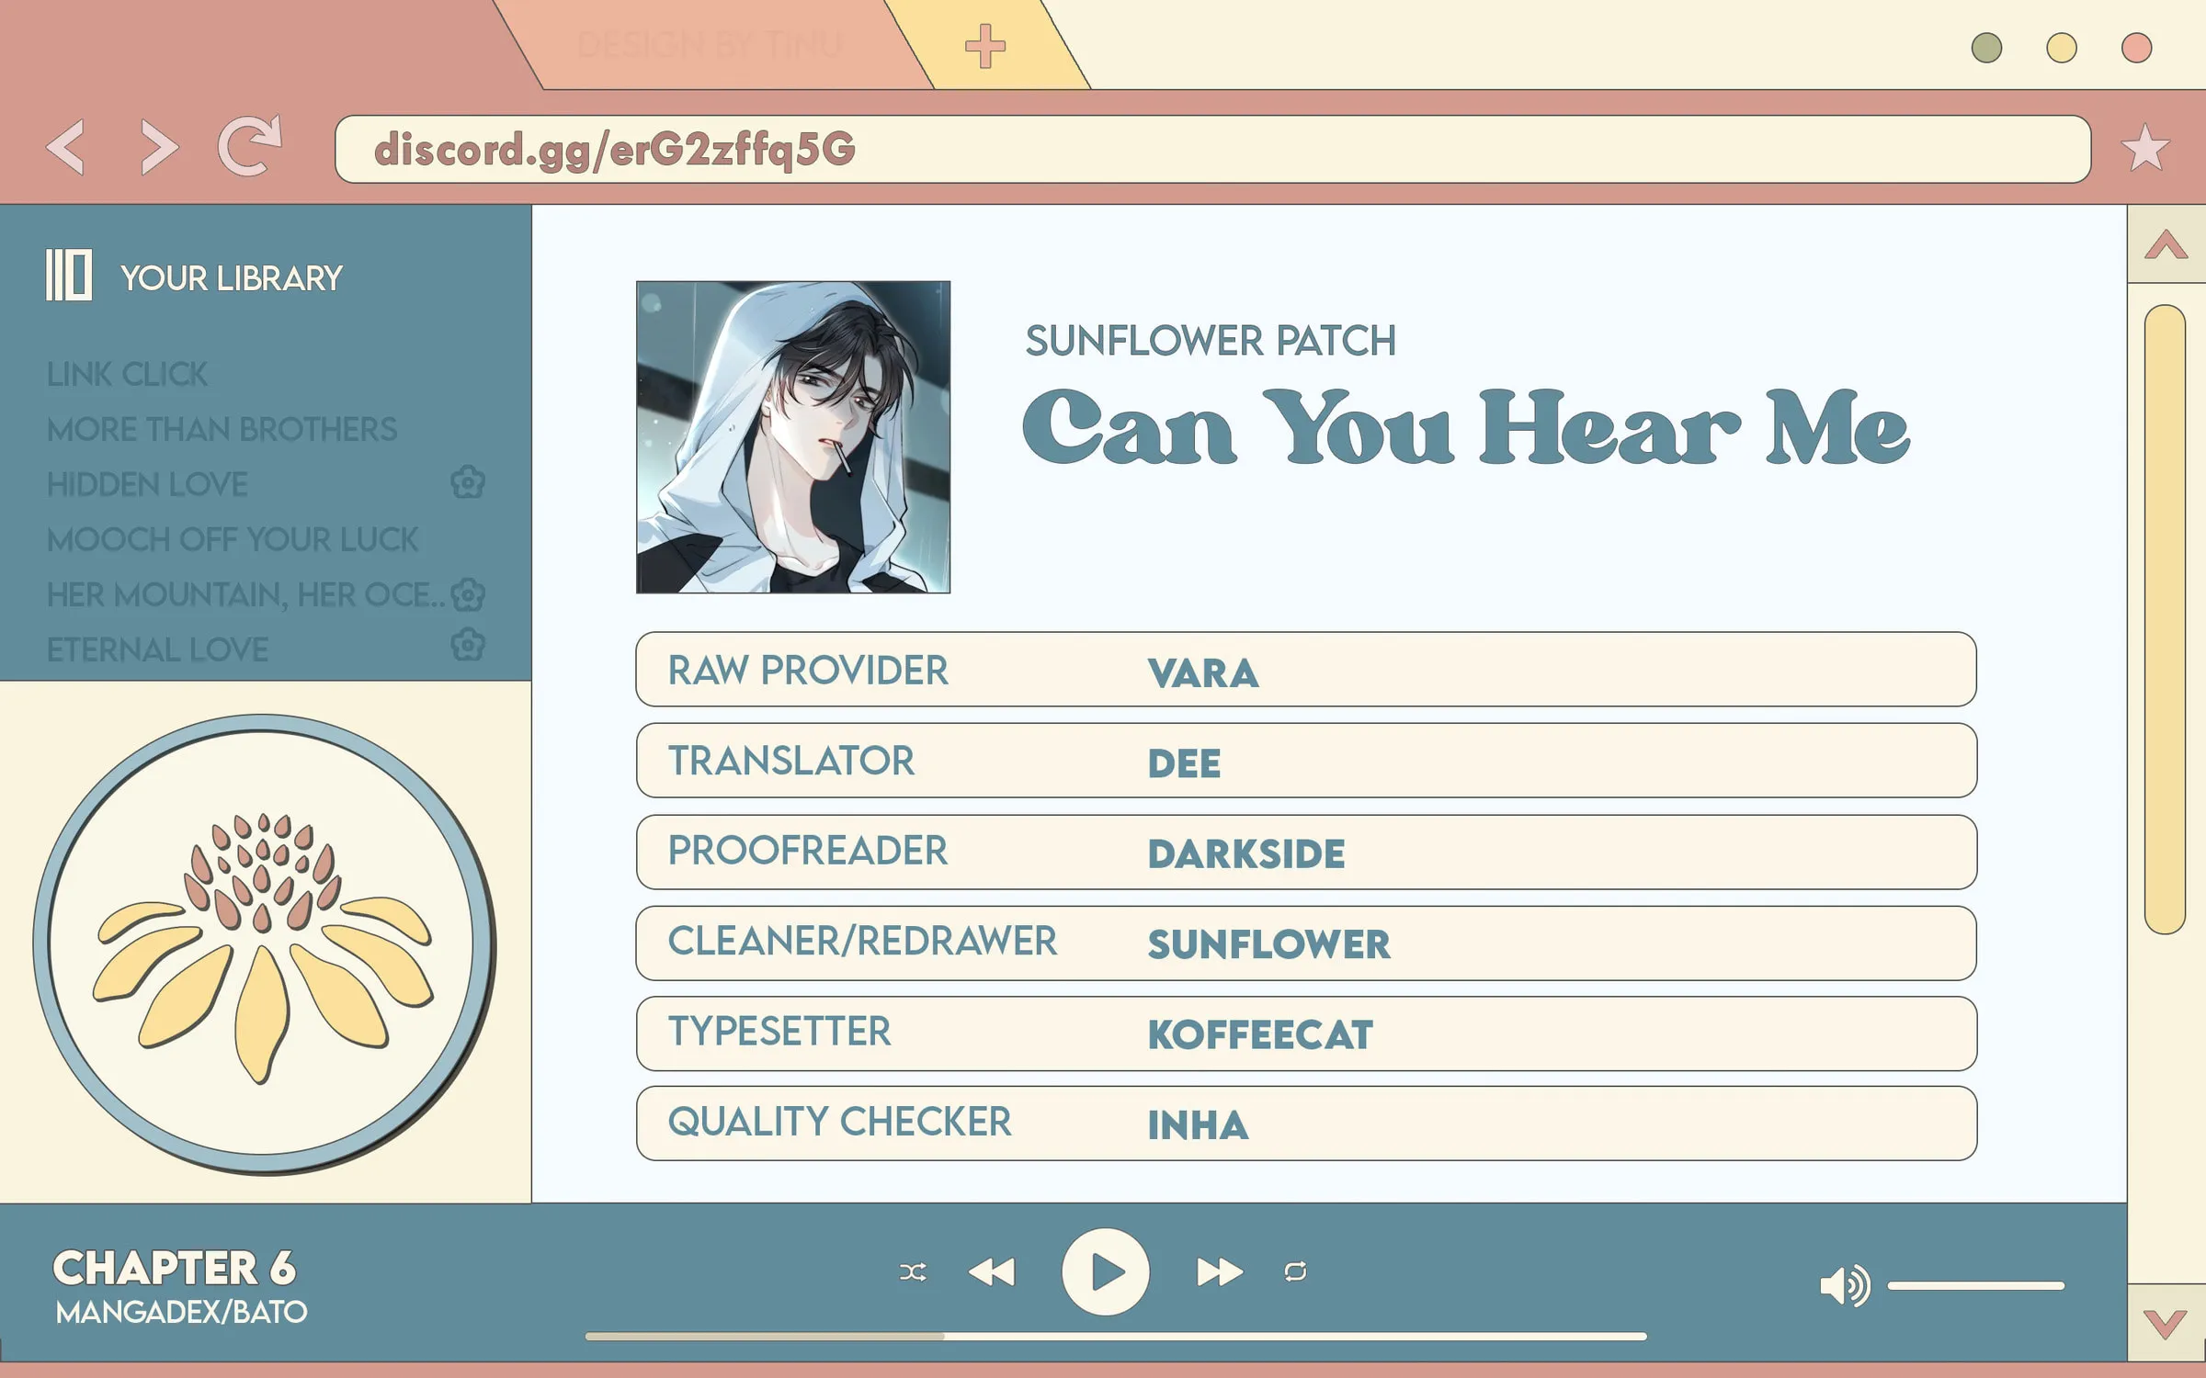Click the scroll down chevron arrow

coord(2166,1324)
